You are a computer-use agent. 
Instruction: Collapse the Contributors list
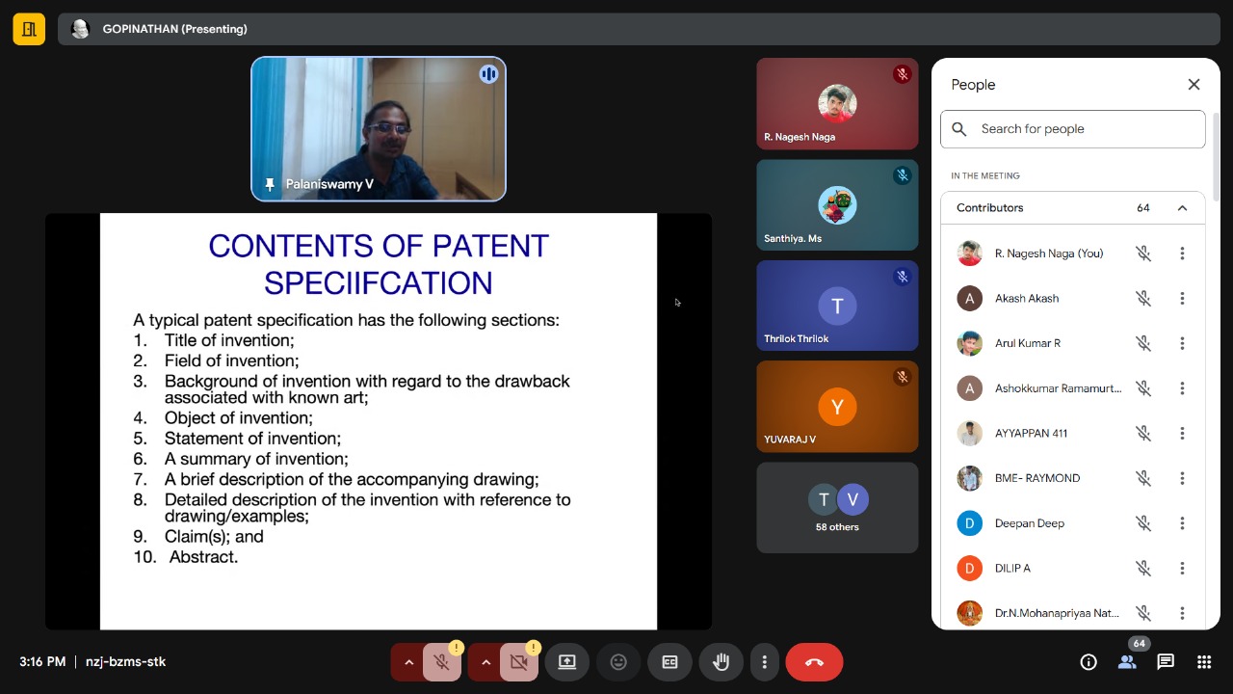(x=1182, y=208)
